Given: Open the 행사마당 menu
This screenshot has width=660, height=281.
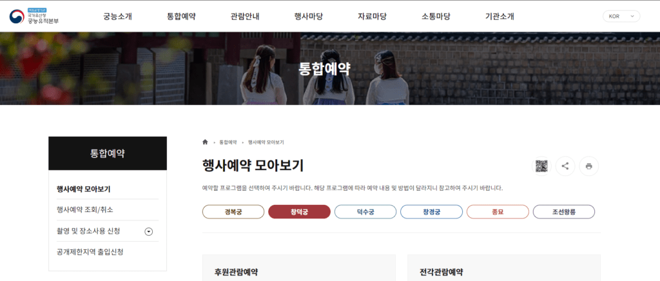Looking at the screenshot, I should [309, 17].
